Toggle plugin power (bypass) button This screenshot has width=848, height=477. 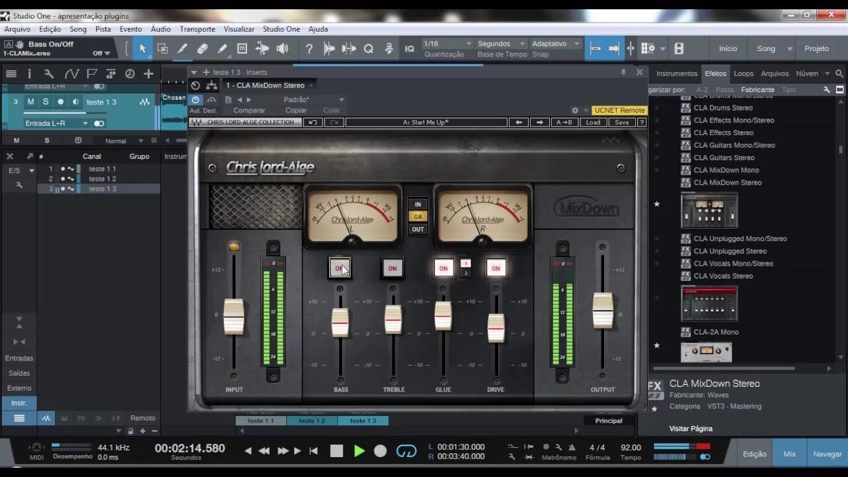tap(195, 100)
